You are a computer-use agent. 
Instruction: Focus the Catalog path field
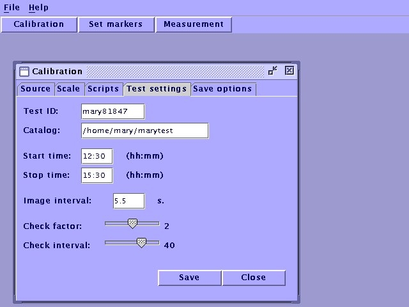coord(144,130)
